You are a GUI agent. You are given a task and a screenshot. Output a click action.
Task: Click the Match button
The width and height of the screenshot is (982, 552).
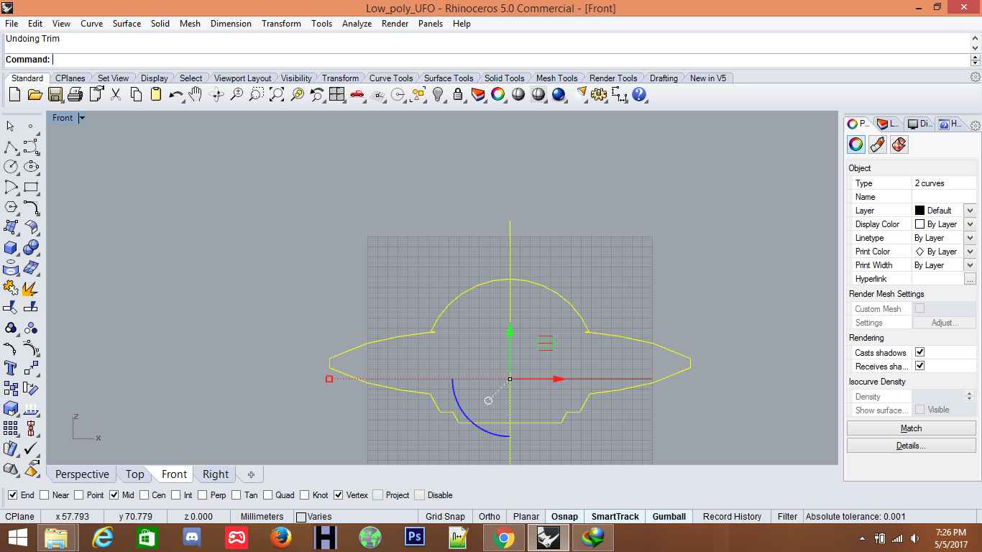911,428
